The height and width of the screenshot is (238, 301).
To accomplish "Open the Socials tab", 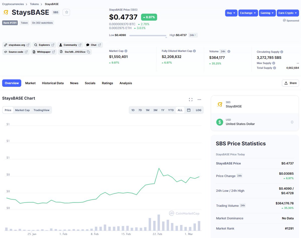I will coord(90,83).
